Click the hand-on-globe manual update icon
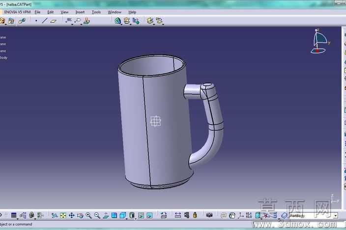The width and height of the screenshot is (346, 230). coord(232,215)
